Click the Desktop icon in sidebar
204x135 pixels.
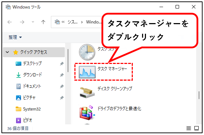click(x=19, y=64)
